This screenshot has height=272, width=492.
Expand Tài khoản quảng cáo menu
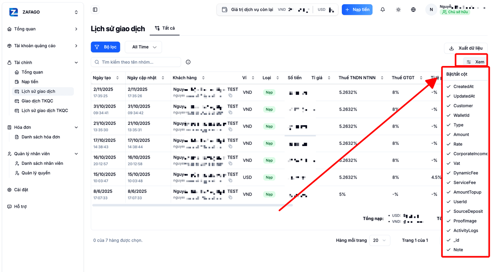pos(43,46)
